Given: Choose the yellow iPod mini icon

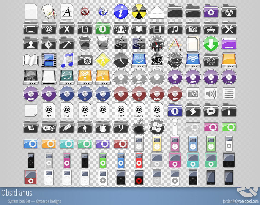Looking at the screenshot, I should click(x=157, y=144).
